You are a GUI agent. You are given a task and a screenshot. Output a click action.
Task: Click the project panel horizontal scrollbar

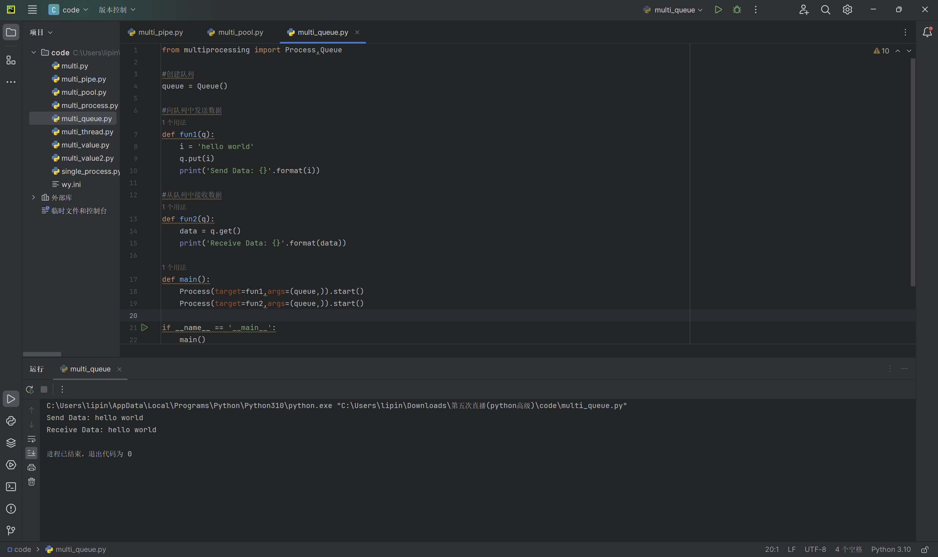tap(42, 354)
